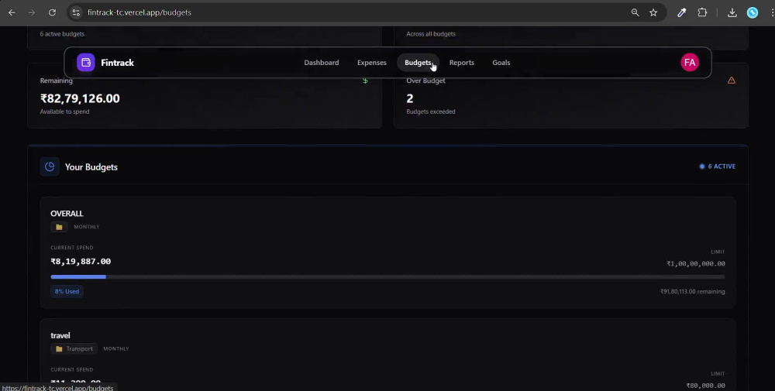Reload the page with refresh icon
Viewport: 775px width, 391px height.
click(x=52, y=12)
